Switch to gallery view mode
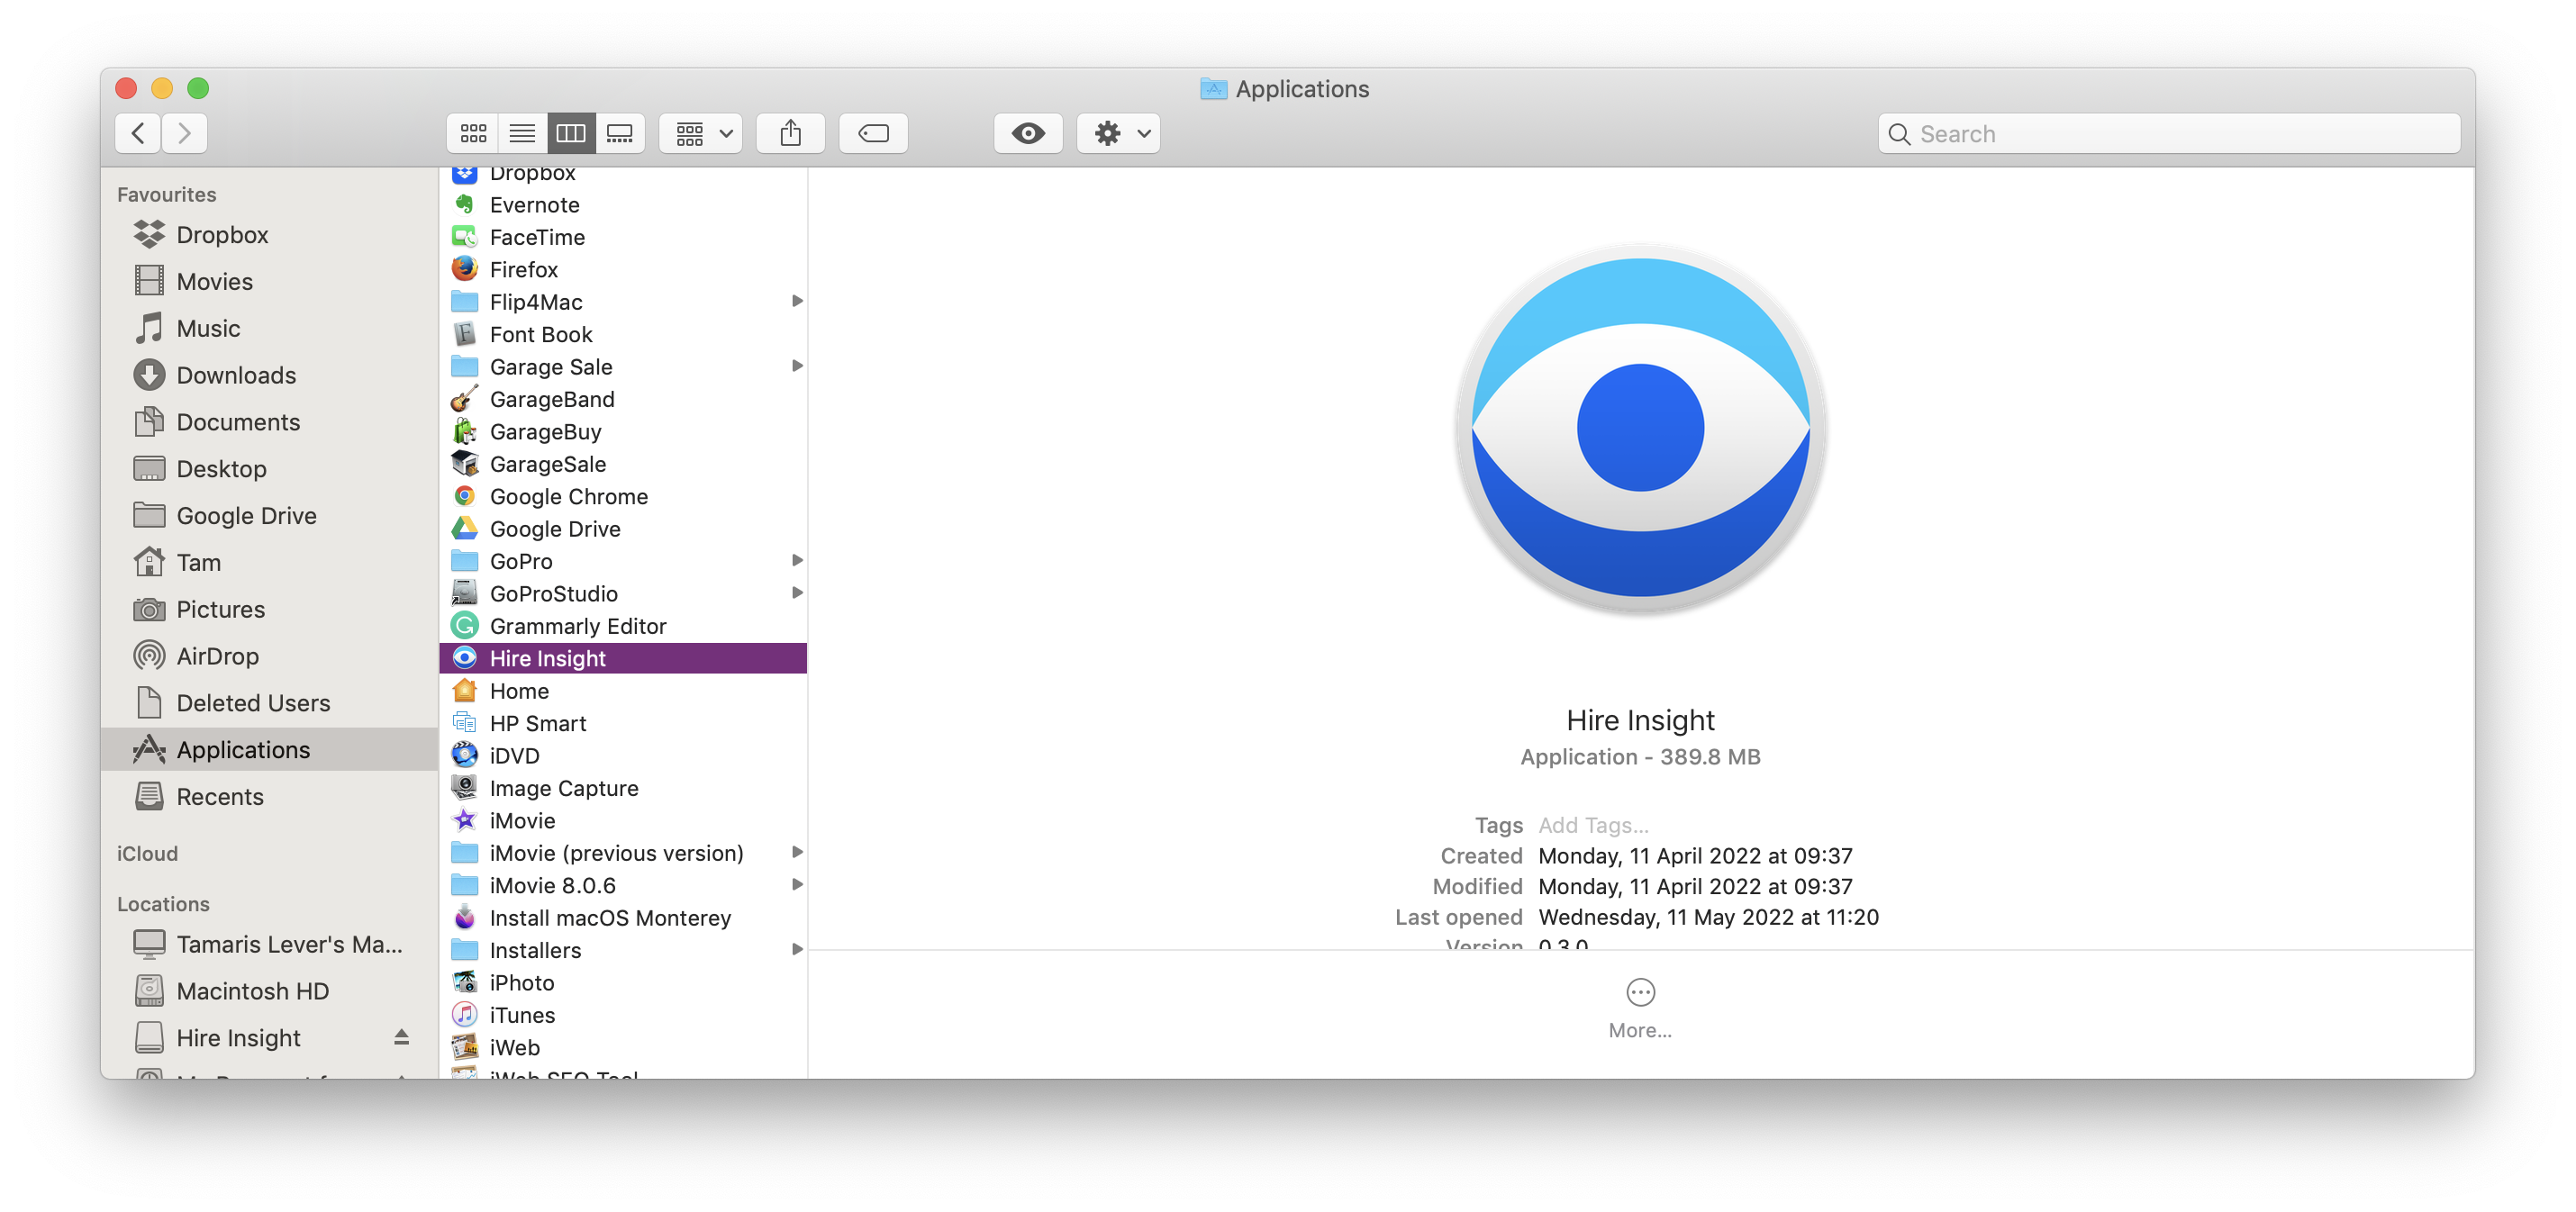 620,133
